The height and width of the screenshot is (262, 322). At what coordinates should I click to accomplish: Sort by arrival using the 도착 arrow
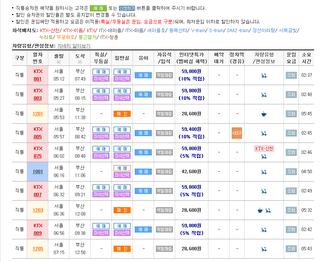(x=80, y=62)
